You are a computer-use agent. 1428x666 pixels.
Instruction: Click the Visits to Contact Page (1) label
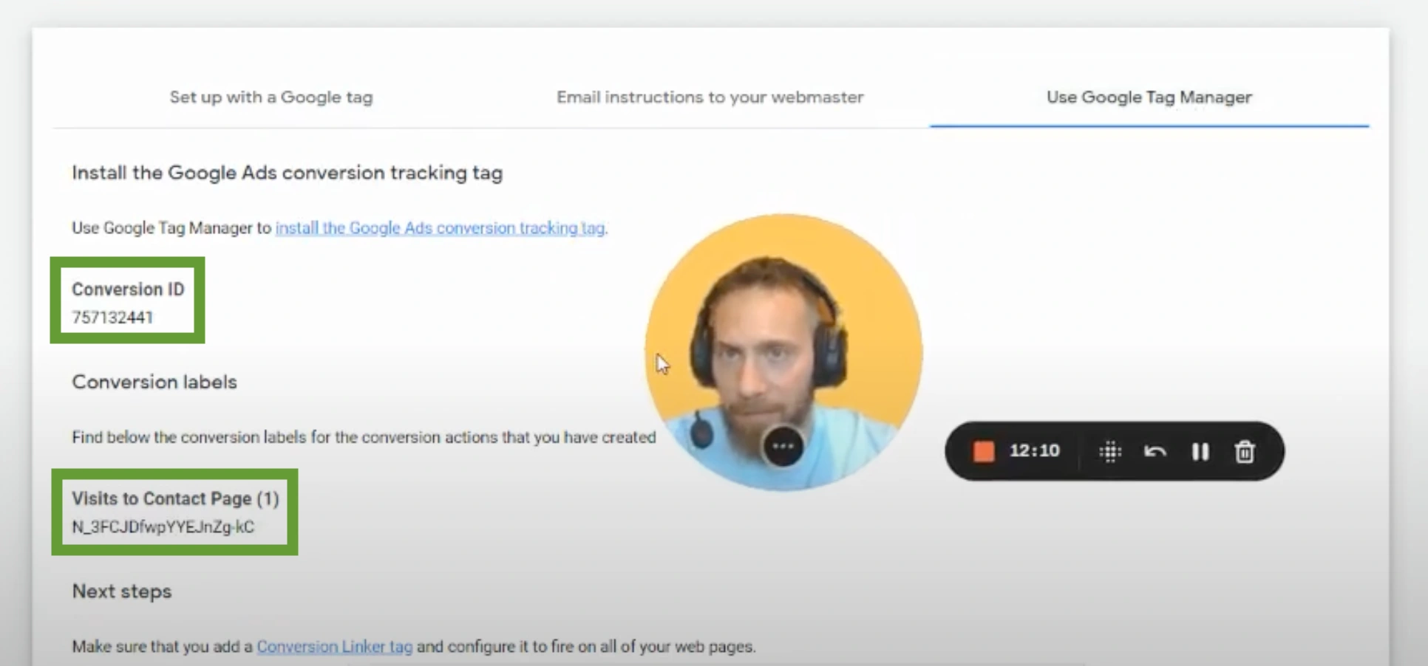tap(175, 498)
